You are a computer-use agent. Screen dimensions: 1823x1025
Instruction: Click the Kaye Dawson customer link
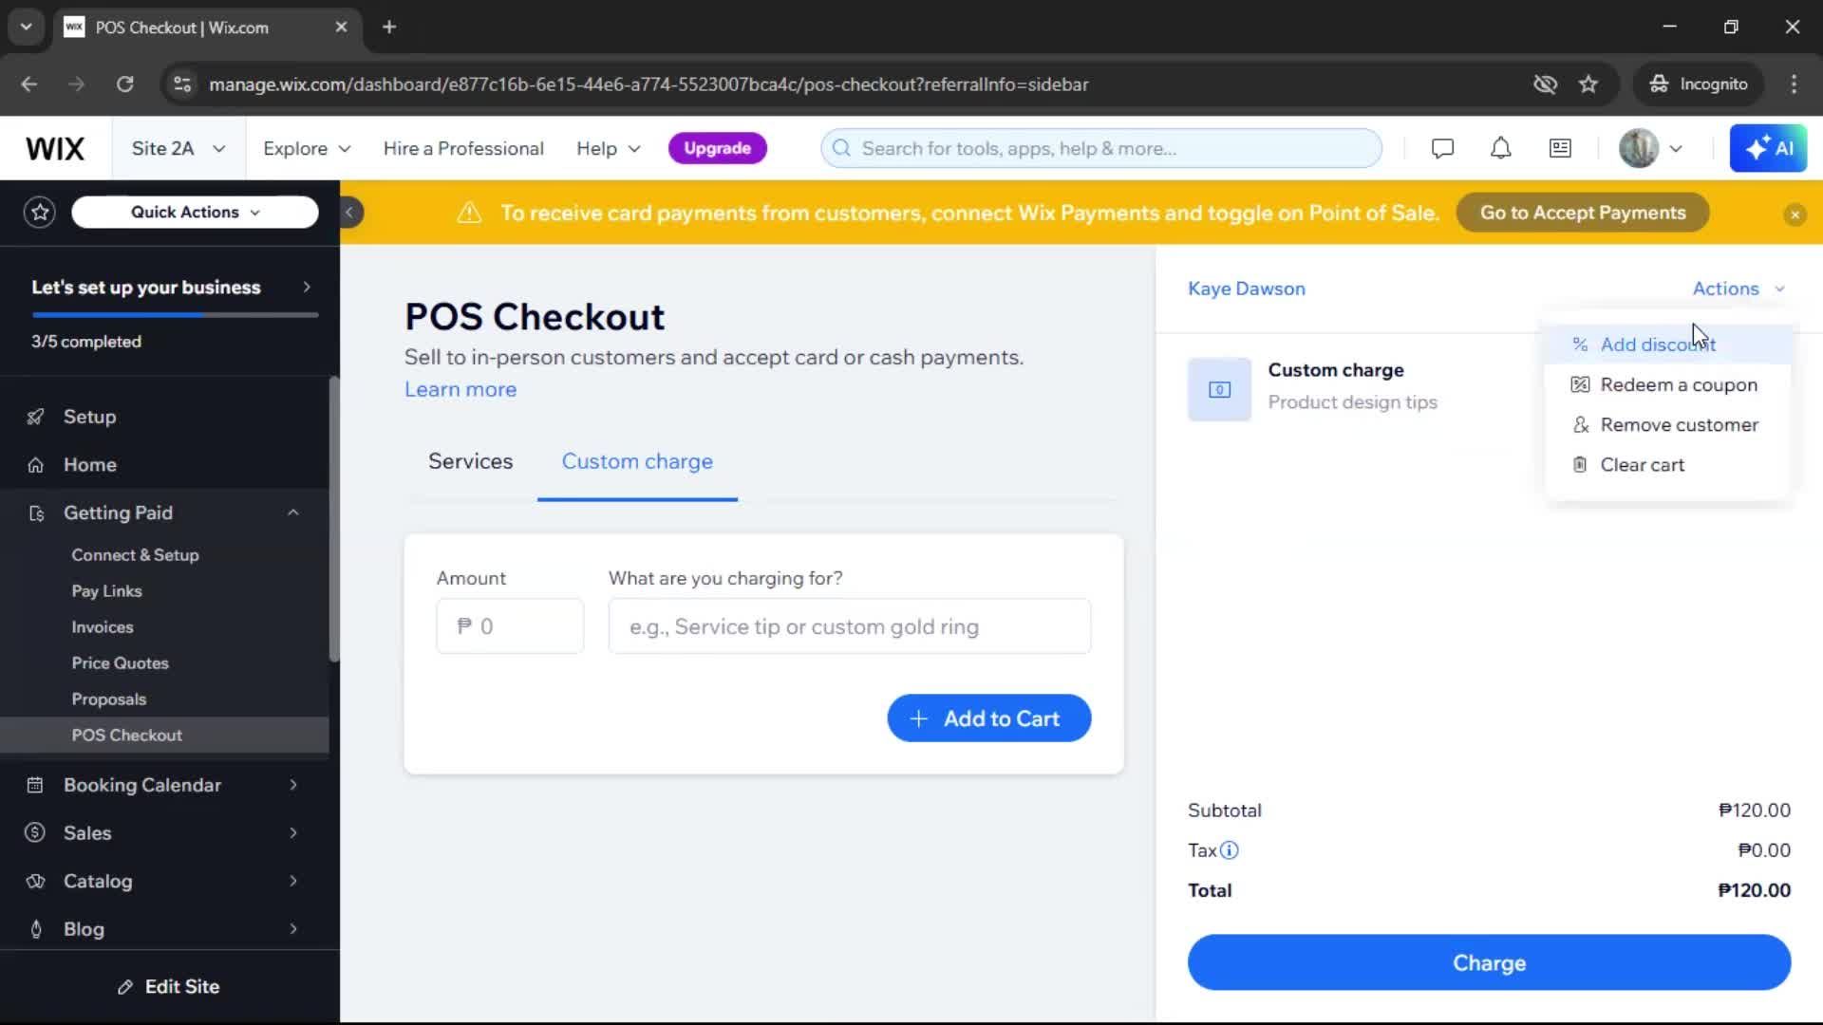(1246, 289)
